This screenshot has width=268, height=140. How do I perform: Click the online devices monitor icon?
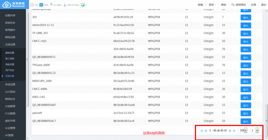pyautogui.click(x=83, y=5)
